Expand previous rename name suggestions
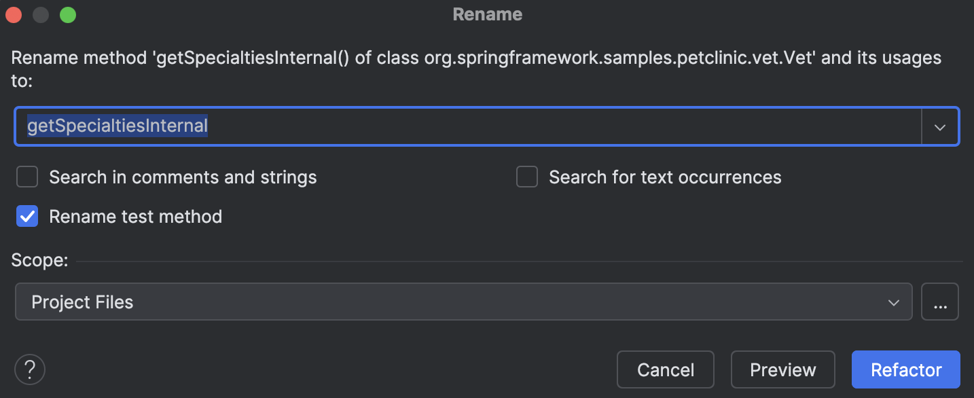This screenshot has width=974, height=398. pos(940,126)
